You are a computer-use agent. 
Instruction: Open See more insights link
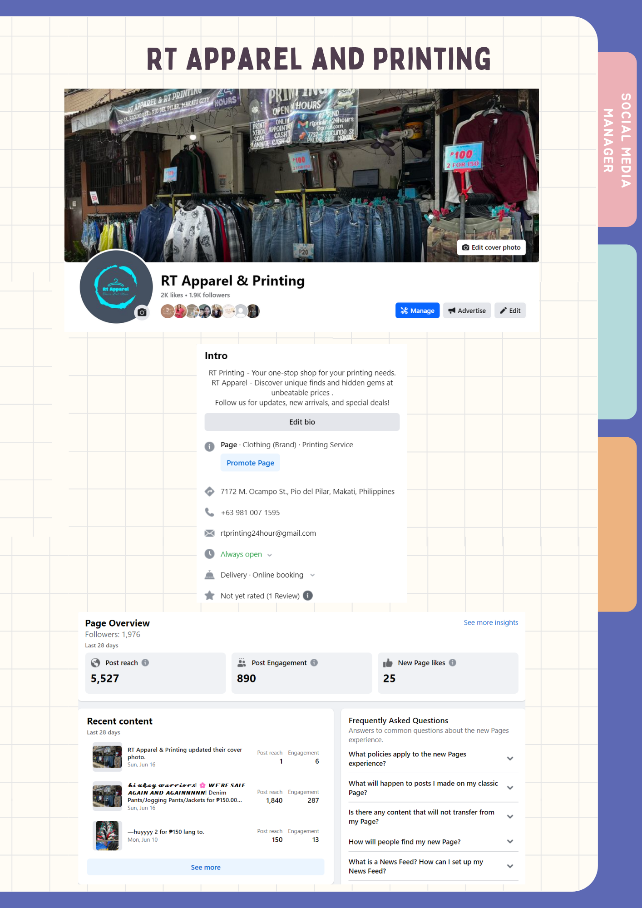coord(491,622)
